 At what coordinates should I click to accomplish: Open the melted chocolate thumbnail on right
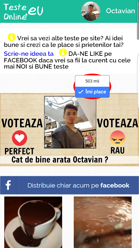click(103, 222)
